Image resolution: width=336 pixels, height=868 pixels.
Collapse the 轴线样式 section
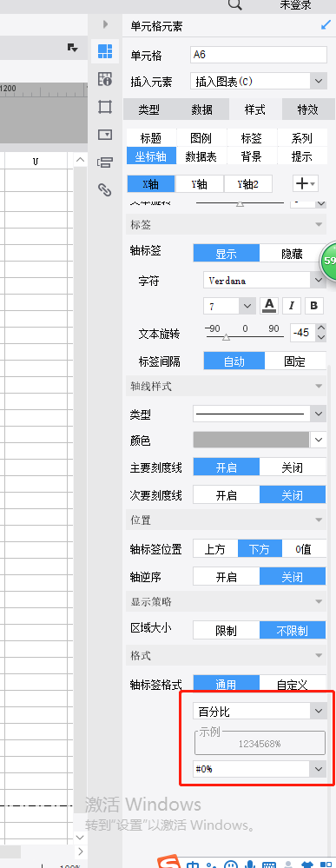pos(319,386)
